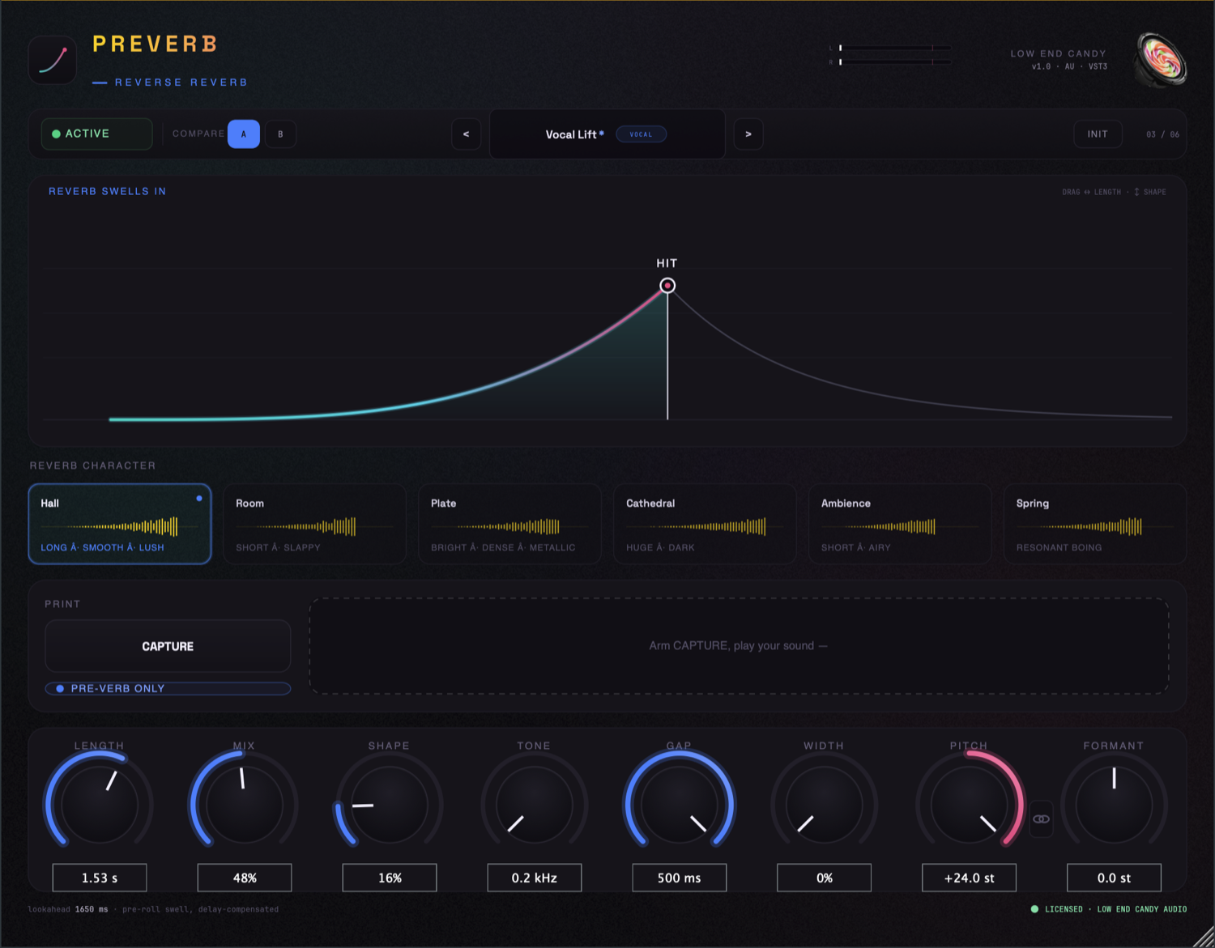This screenshot has width=1215, height=948.
Task: Click the LENGTH knob
Action: coord(100,805)
